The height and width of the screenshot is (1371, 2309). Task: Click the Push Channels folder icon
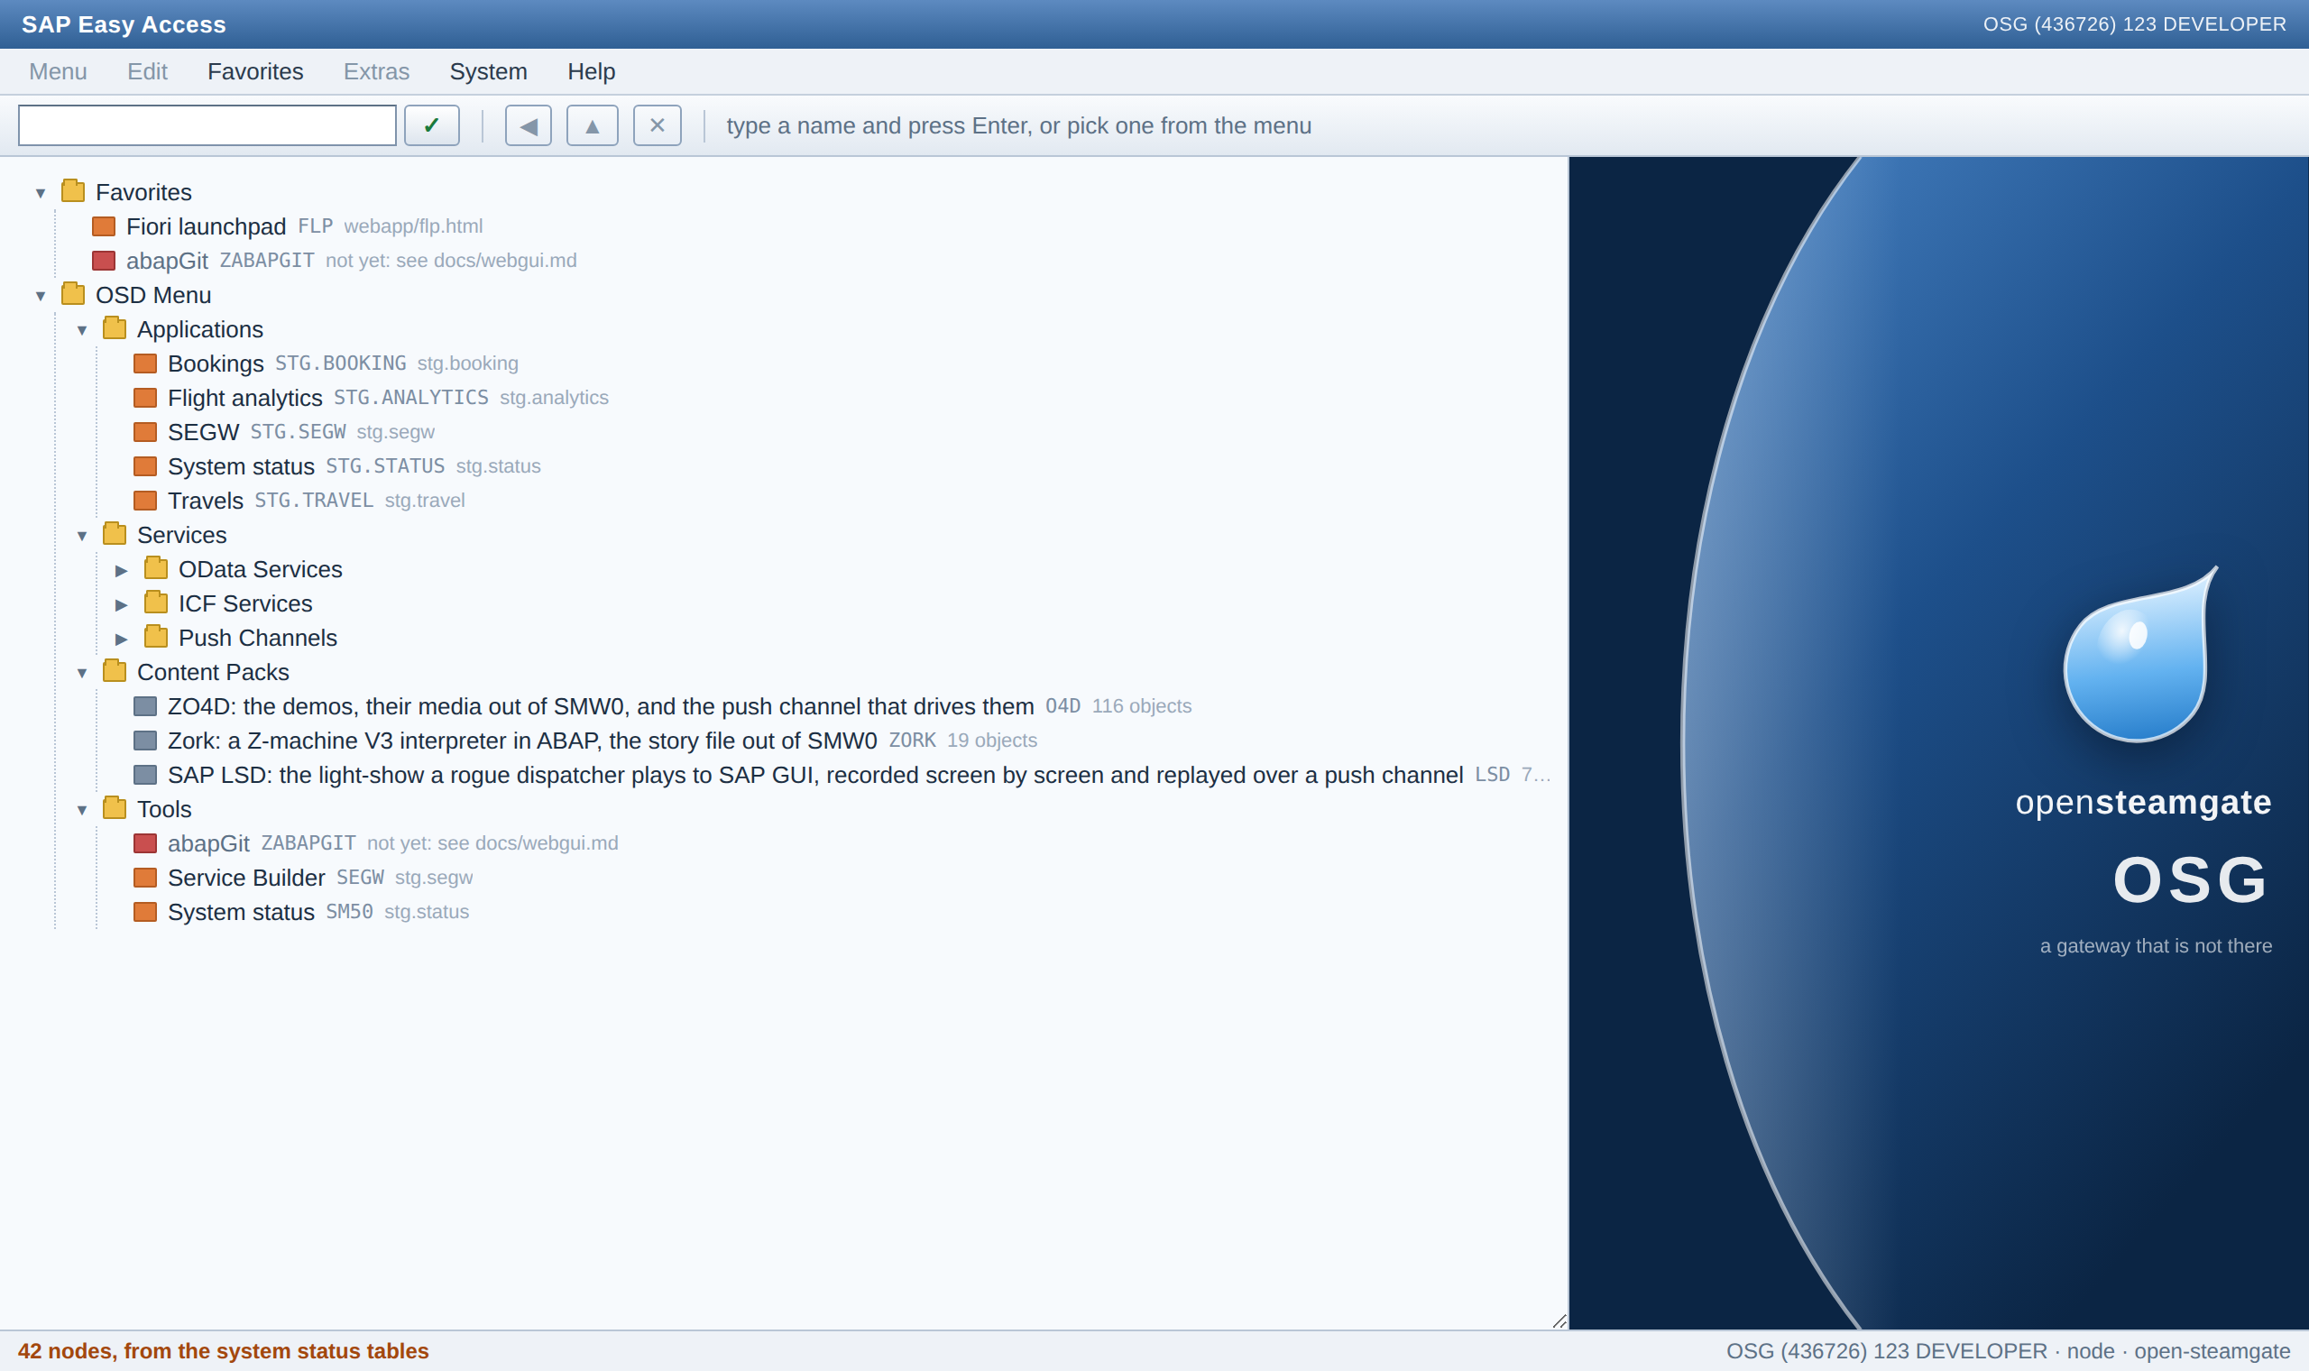156,636
